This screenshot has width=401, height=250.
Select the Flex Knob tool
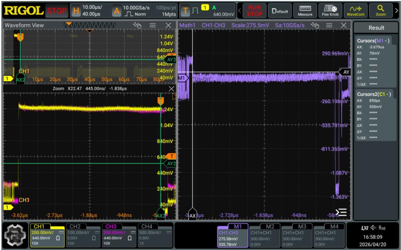(x=330, y=11)
